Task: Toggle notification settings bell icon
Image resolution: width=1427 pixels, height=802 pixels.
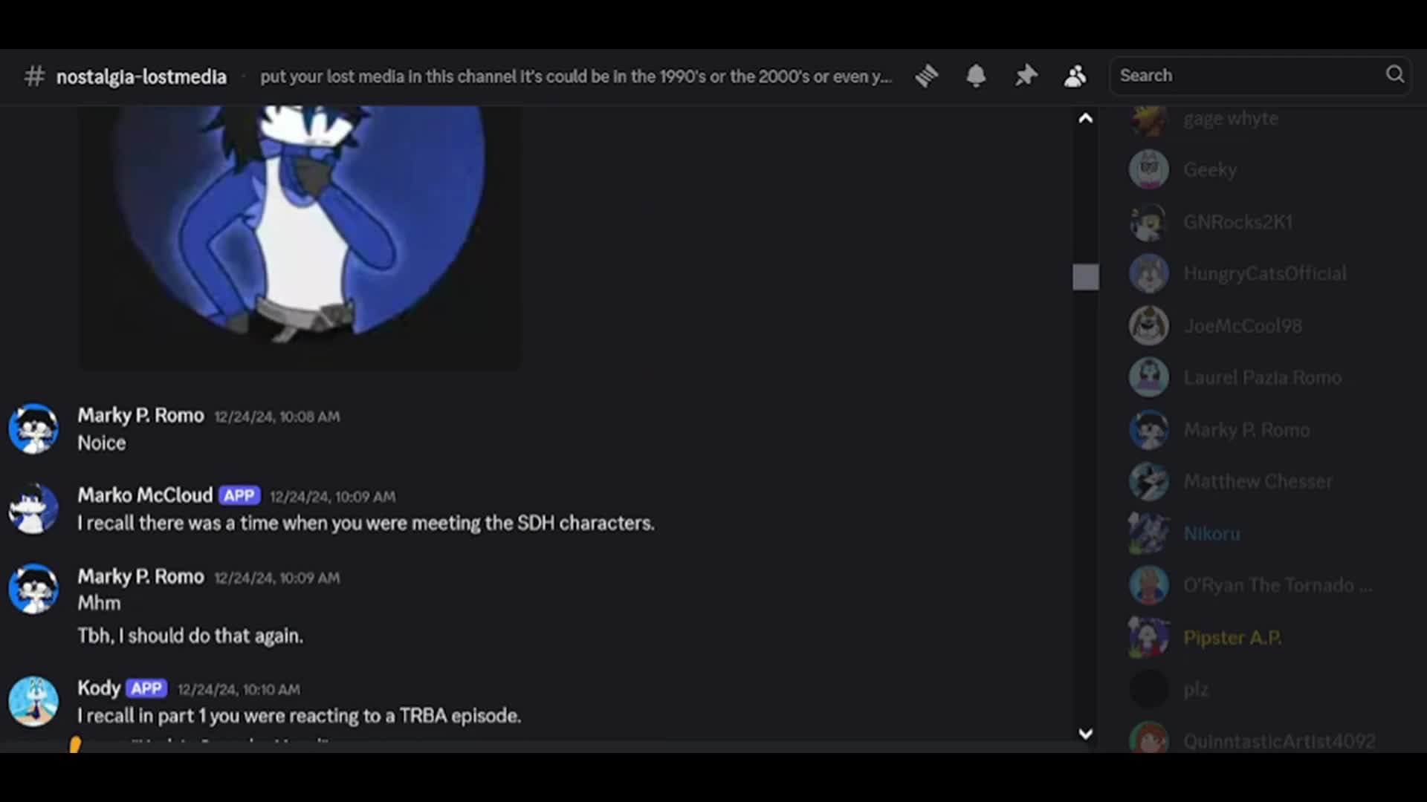Action: (976, 76)
